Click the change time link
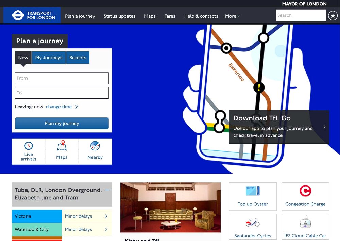The width and height of the screenshot is (340, 241). 58,107
